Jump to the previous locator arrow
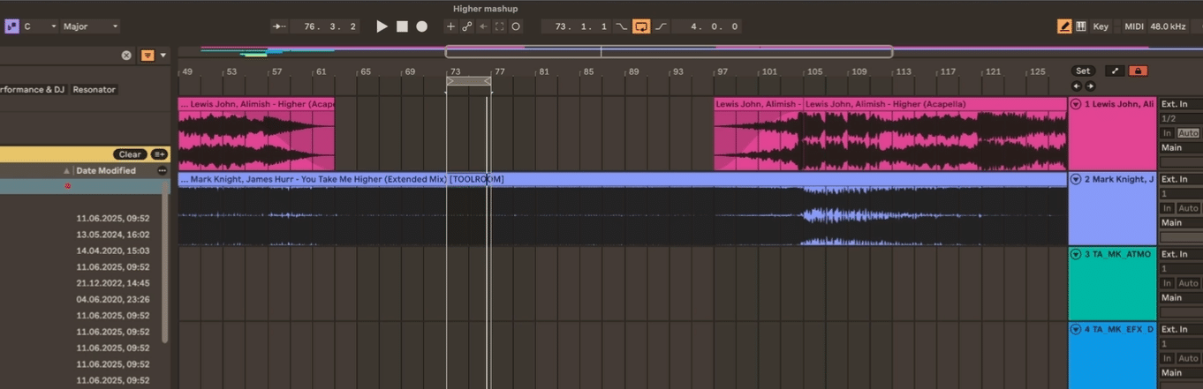1203x389 pixels. (x=1077, y=86)
